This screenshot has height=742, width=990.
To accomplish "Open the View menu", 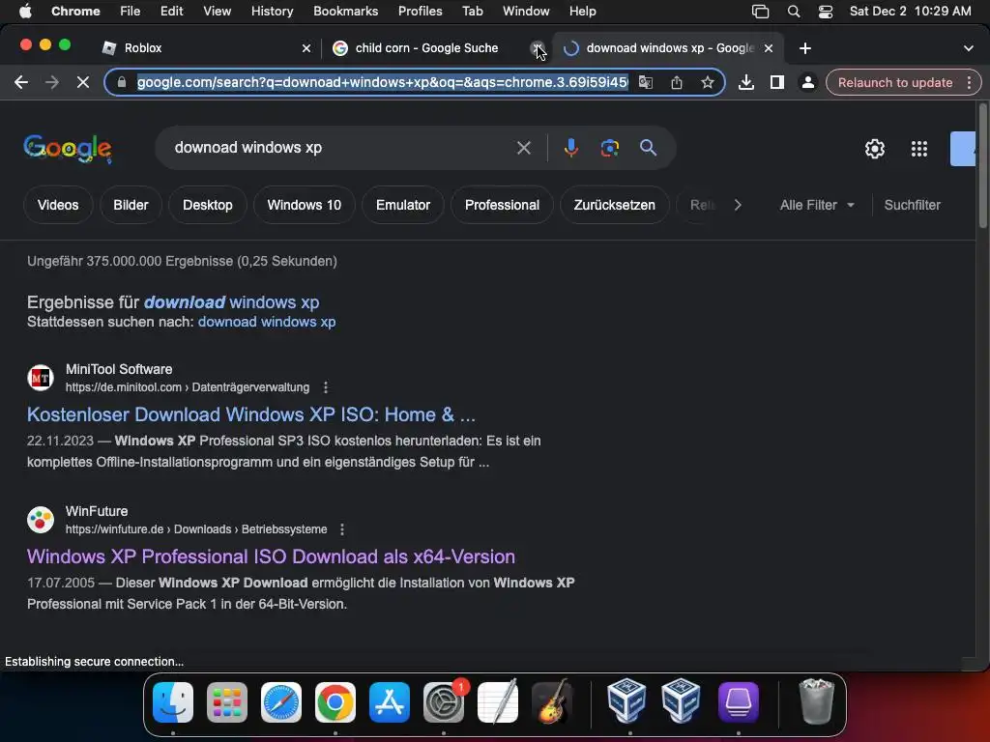I will pos(218,12).
